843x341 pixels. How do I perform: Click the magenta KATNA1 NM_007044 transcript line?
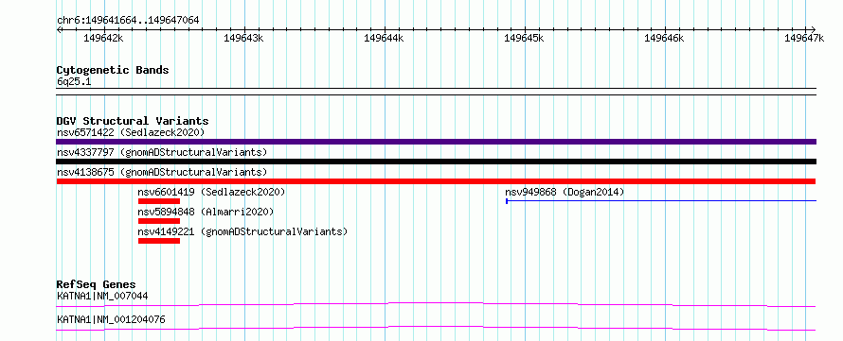(436, 304)
